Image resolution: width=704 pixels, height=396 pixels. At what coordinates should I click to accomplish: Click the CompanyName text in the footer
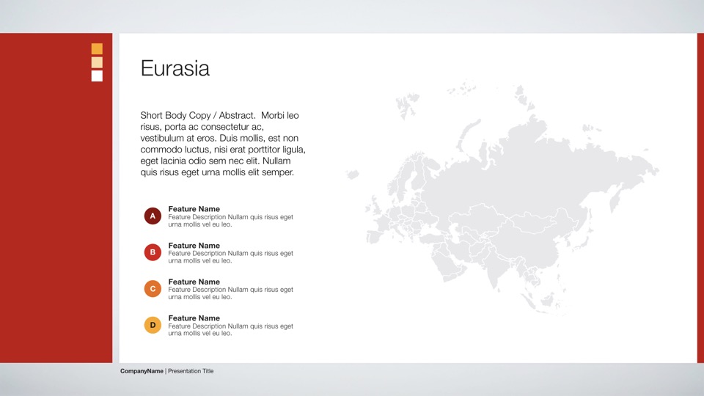click(142, 371)
